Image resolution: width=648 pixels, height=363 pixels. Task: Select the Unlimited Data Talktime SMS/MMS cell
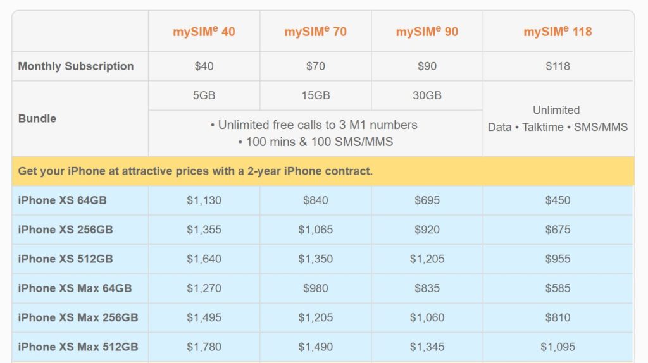tap(558, 118)
